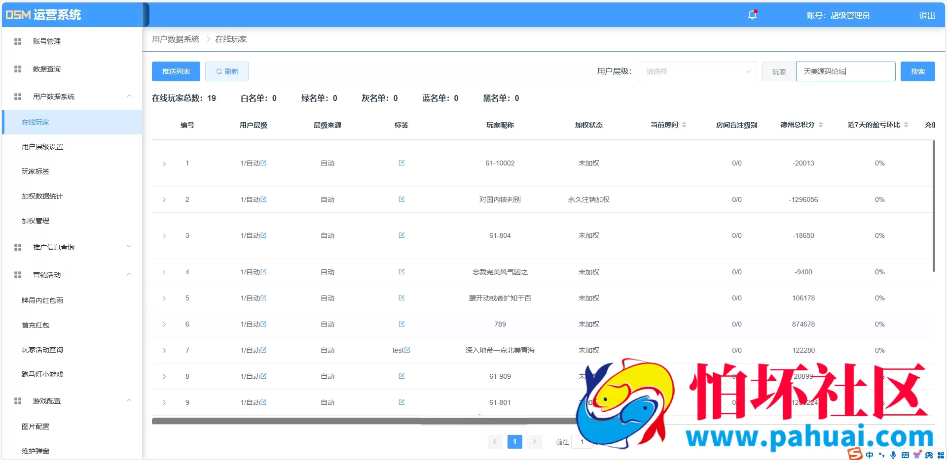Go to previous page arrow
Viewport: 947px width, 460px height.
coord(495,442)
